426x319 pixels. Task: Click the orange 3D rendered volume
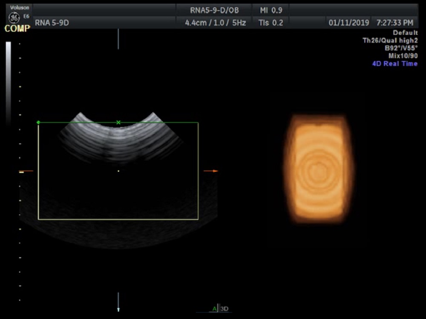coord(318,168)
